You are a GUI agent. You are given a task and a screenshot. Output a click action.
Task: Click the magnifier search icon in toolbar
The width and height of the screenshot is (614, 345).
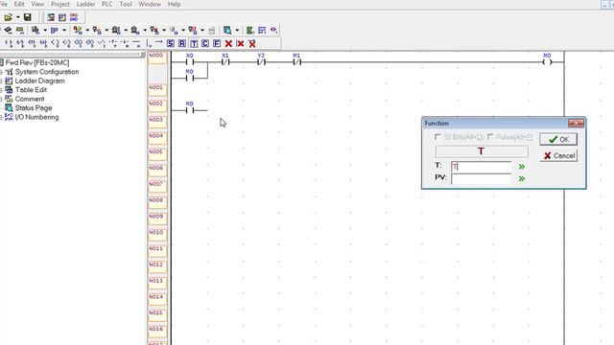tap(227, 30)
